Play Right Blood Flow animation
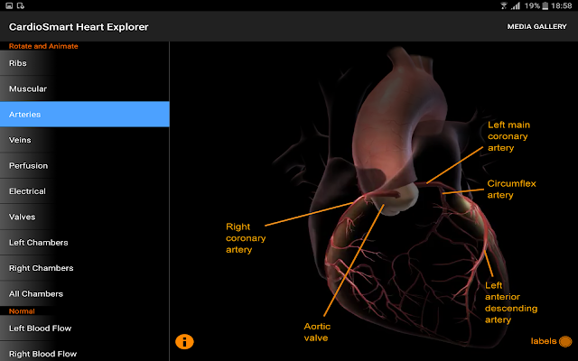This screenshot has width=578, height=361. pyautogui.click(x=84, y=353)
